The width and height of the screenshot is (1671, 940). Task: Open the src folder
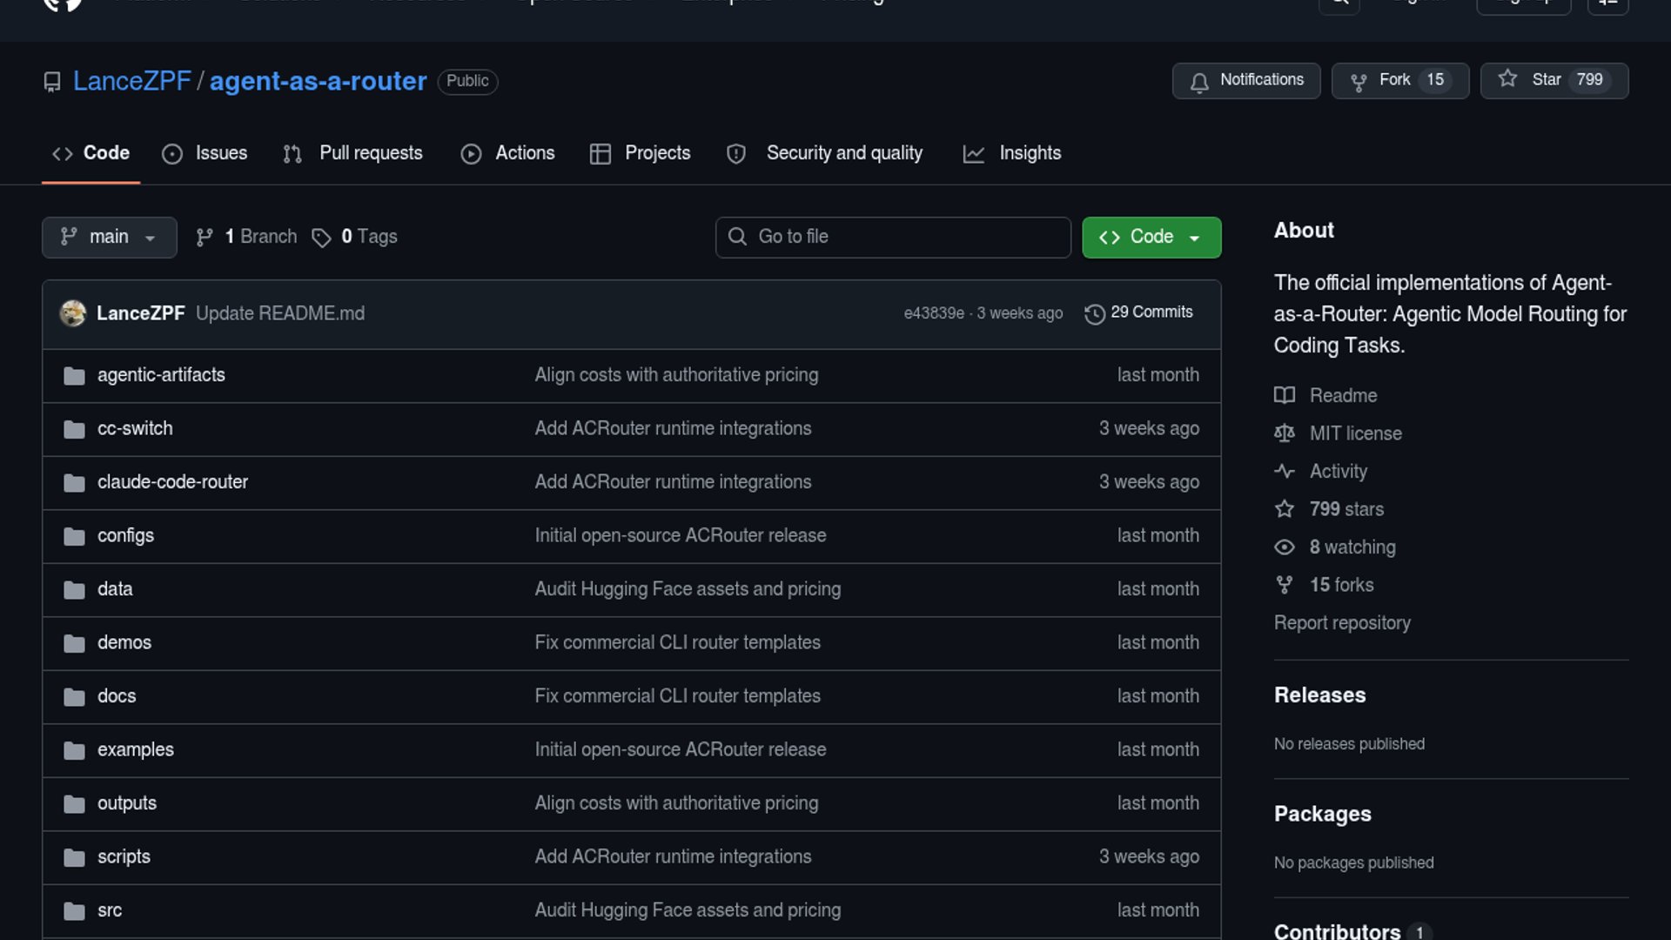coord(110,910)
